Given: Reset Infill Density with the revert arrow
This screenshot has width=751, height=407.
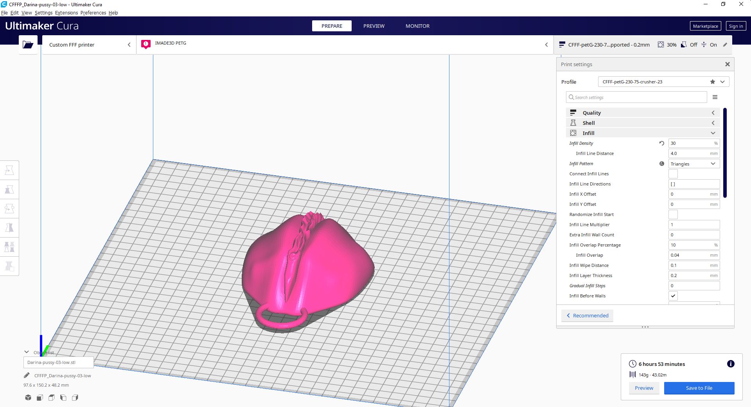Looking at the screenshot, I should tap(662, 143).
